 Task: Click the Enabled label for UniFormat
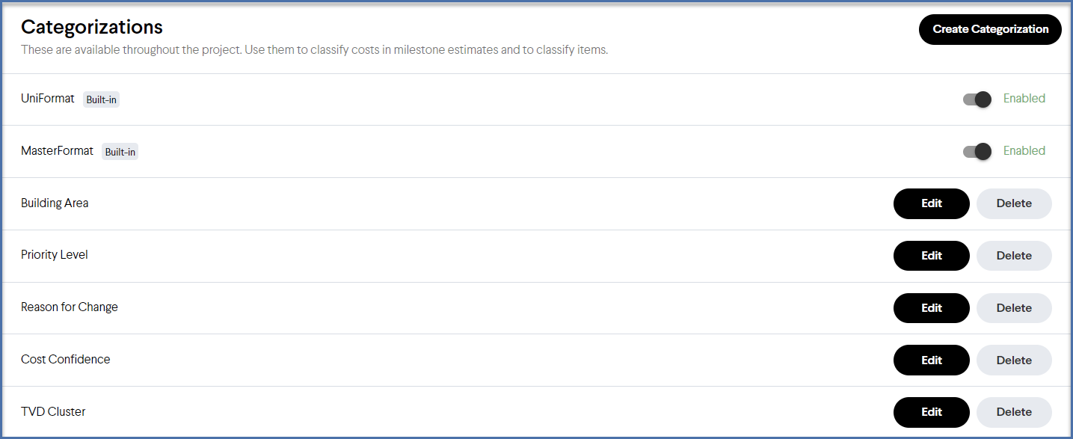[1024, 98]
